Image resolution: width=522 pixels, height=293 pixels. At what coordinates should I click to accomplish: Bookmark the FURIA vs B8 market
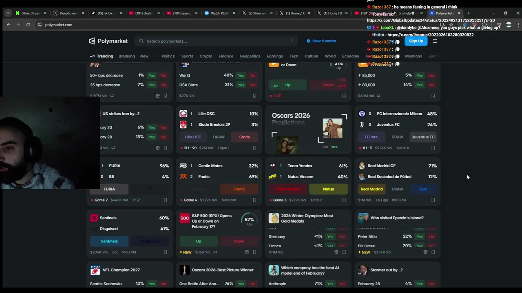pyautogui.click(x=165, y=200)
